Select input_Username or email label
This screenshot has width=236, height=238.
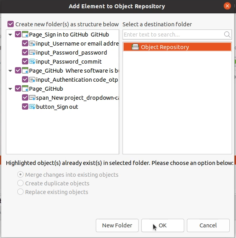point(77,44)
